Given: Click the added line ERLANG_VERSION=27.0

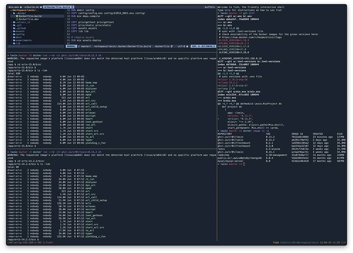Looking at the screenshot, I should point(232,50).
